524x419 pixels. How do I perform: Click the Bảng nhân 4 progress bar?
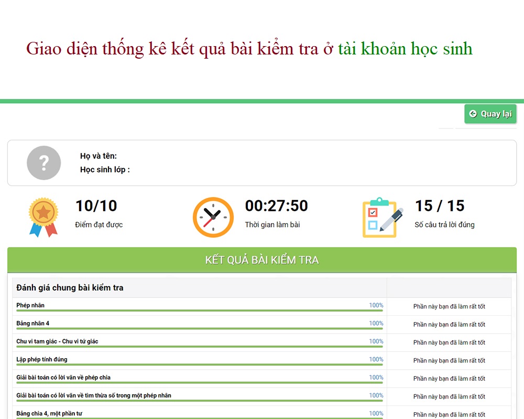coord(199,329)
